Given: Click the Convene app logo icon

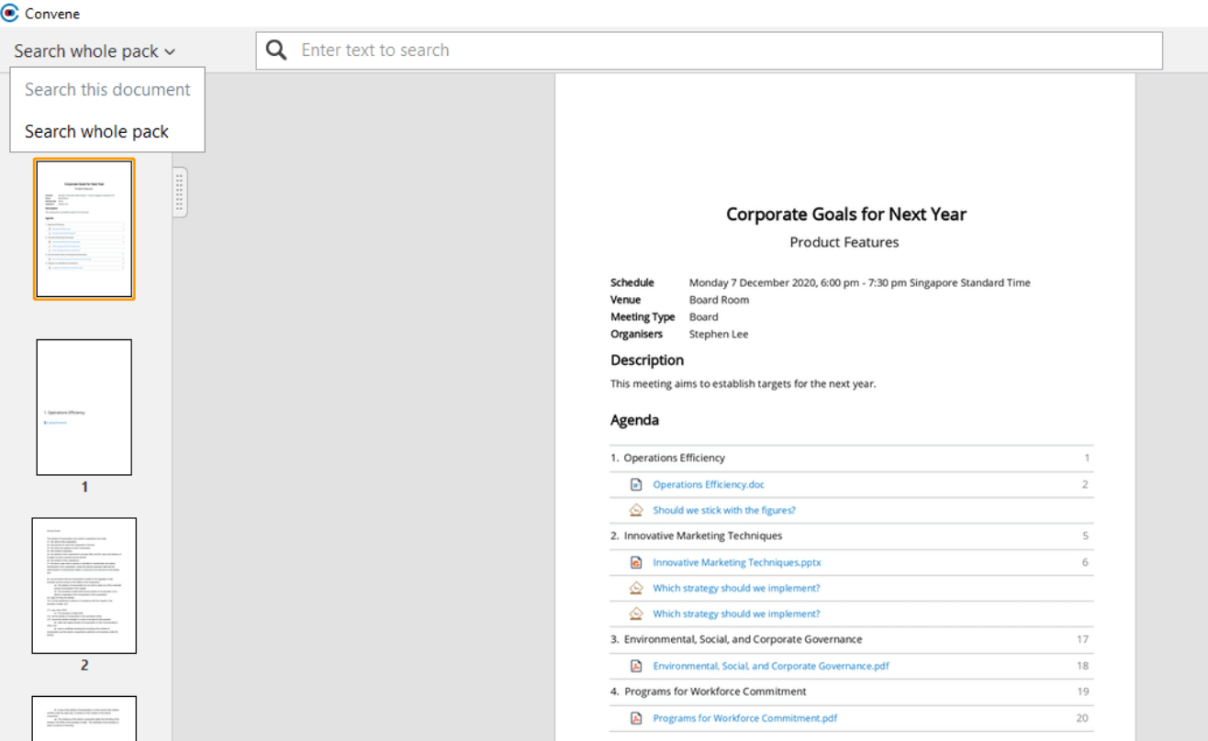Looking at the screenshot, I should (11, 14).
